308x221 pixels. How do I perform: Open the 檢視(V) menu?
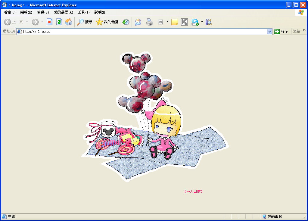click(x=43, y=12)
